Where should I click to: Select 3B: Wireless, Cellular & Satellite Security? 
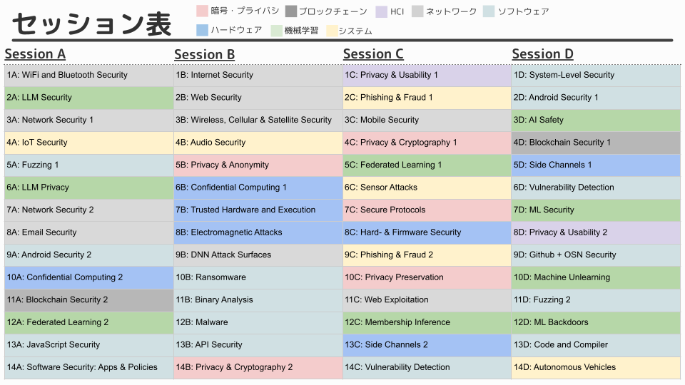tap(258, 120)
